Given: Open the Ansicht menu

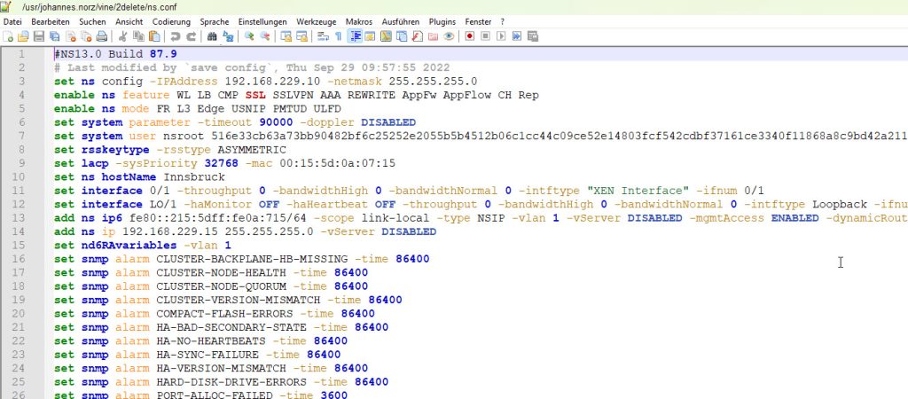Looking at the screenshot, I should [x=129, y=22].
